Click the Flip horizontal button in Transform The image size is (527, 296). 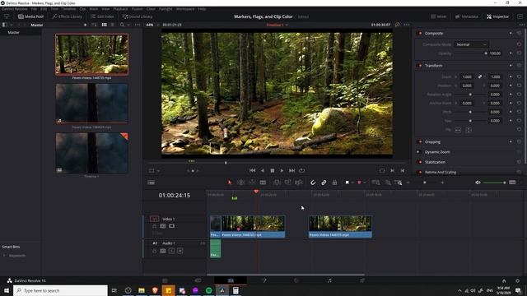(458, 130)
